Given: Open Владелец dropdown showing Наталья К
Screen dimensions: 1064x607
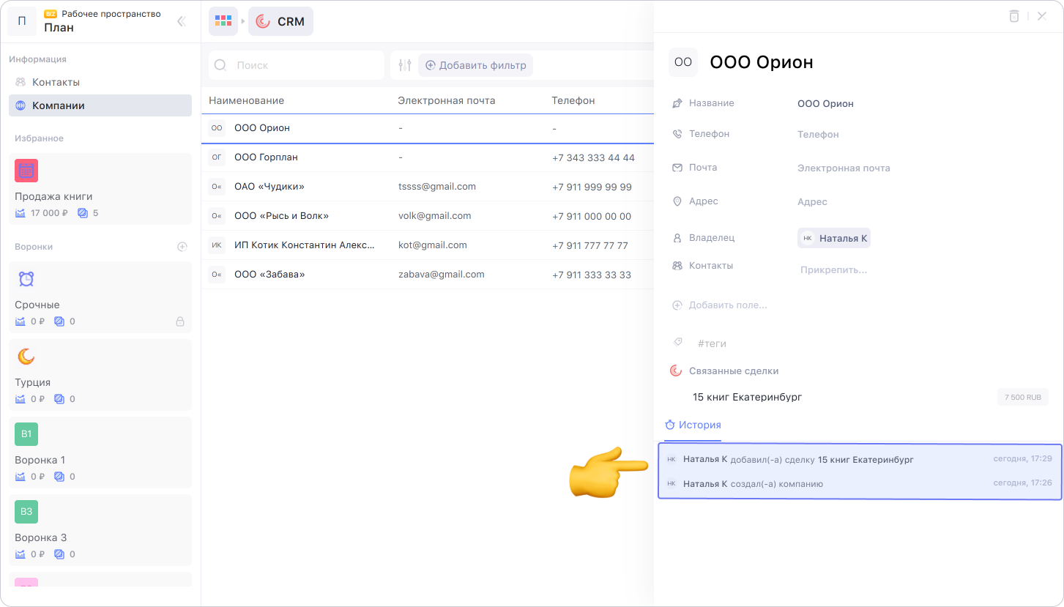Looking at the screenshot, I should tap(834, 238).
